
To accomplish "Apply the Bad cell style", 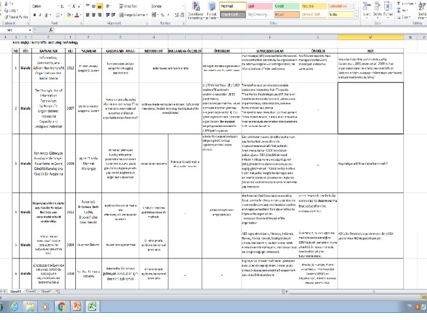I will click(x=260, y=6).
